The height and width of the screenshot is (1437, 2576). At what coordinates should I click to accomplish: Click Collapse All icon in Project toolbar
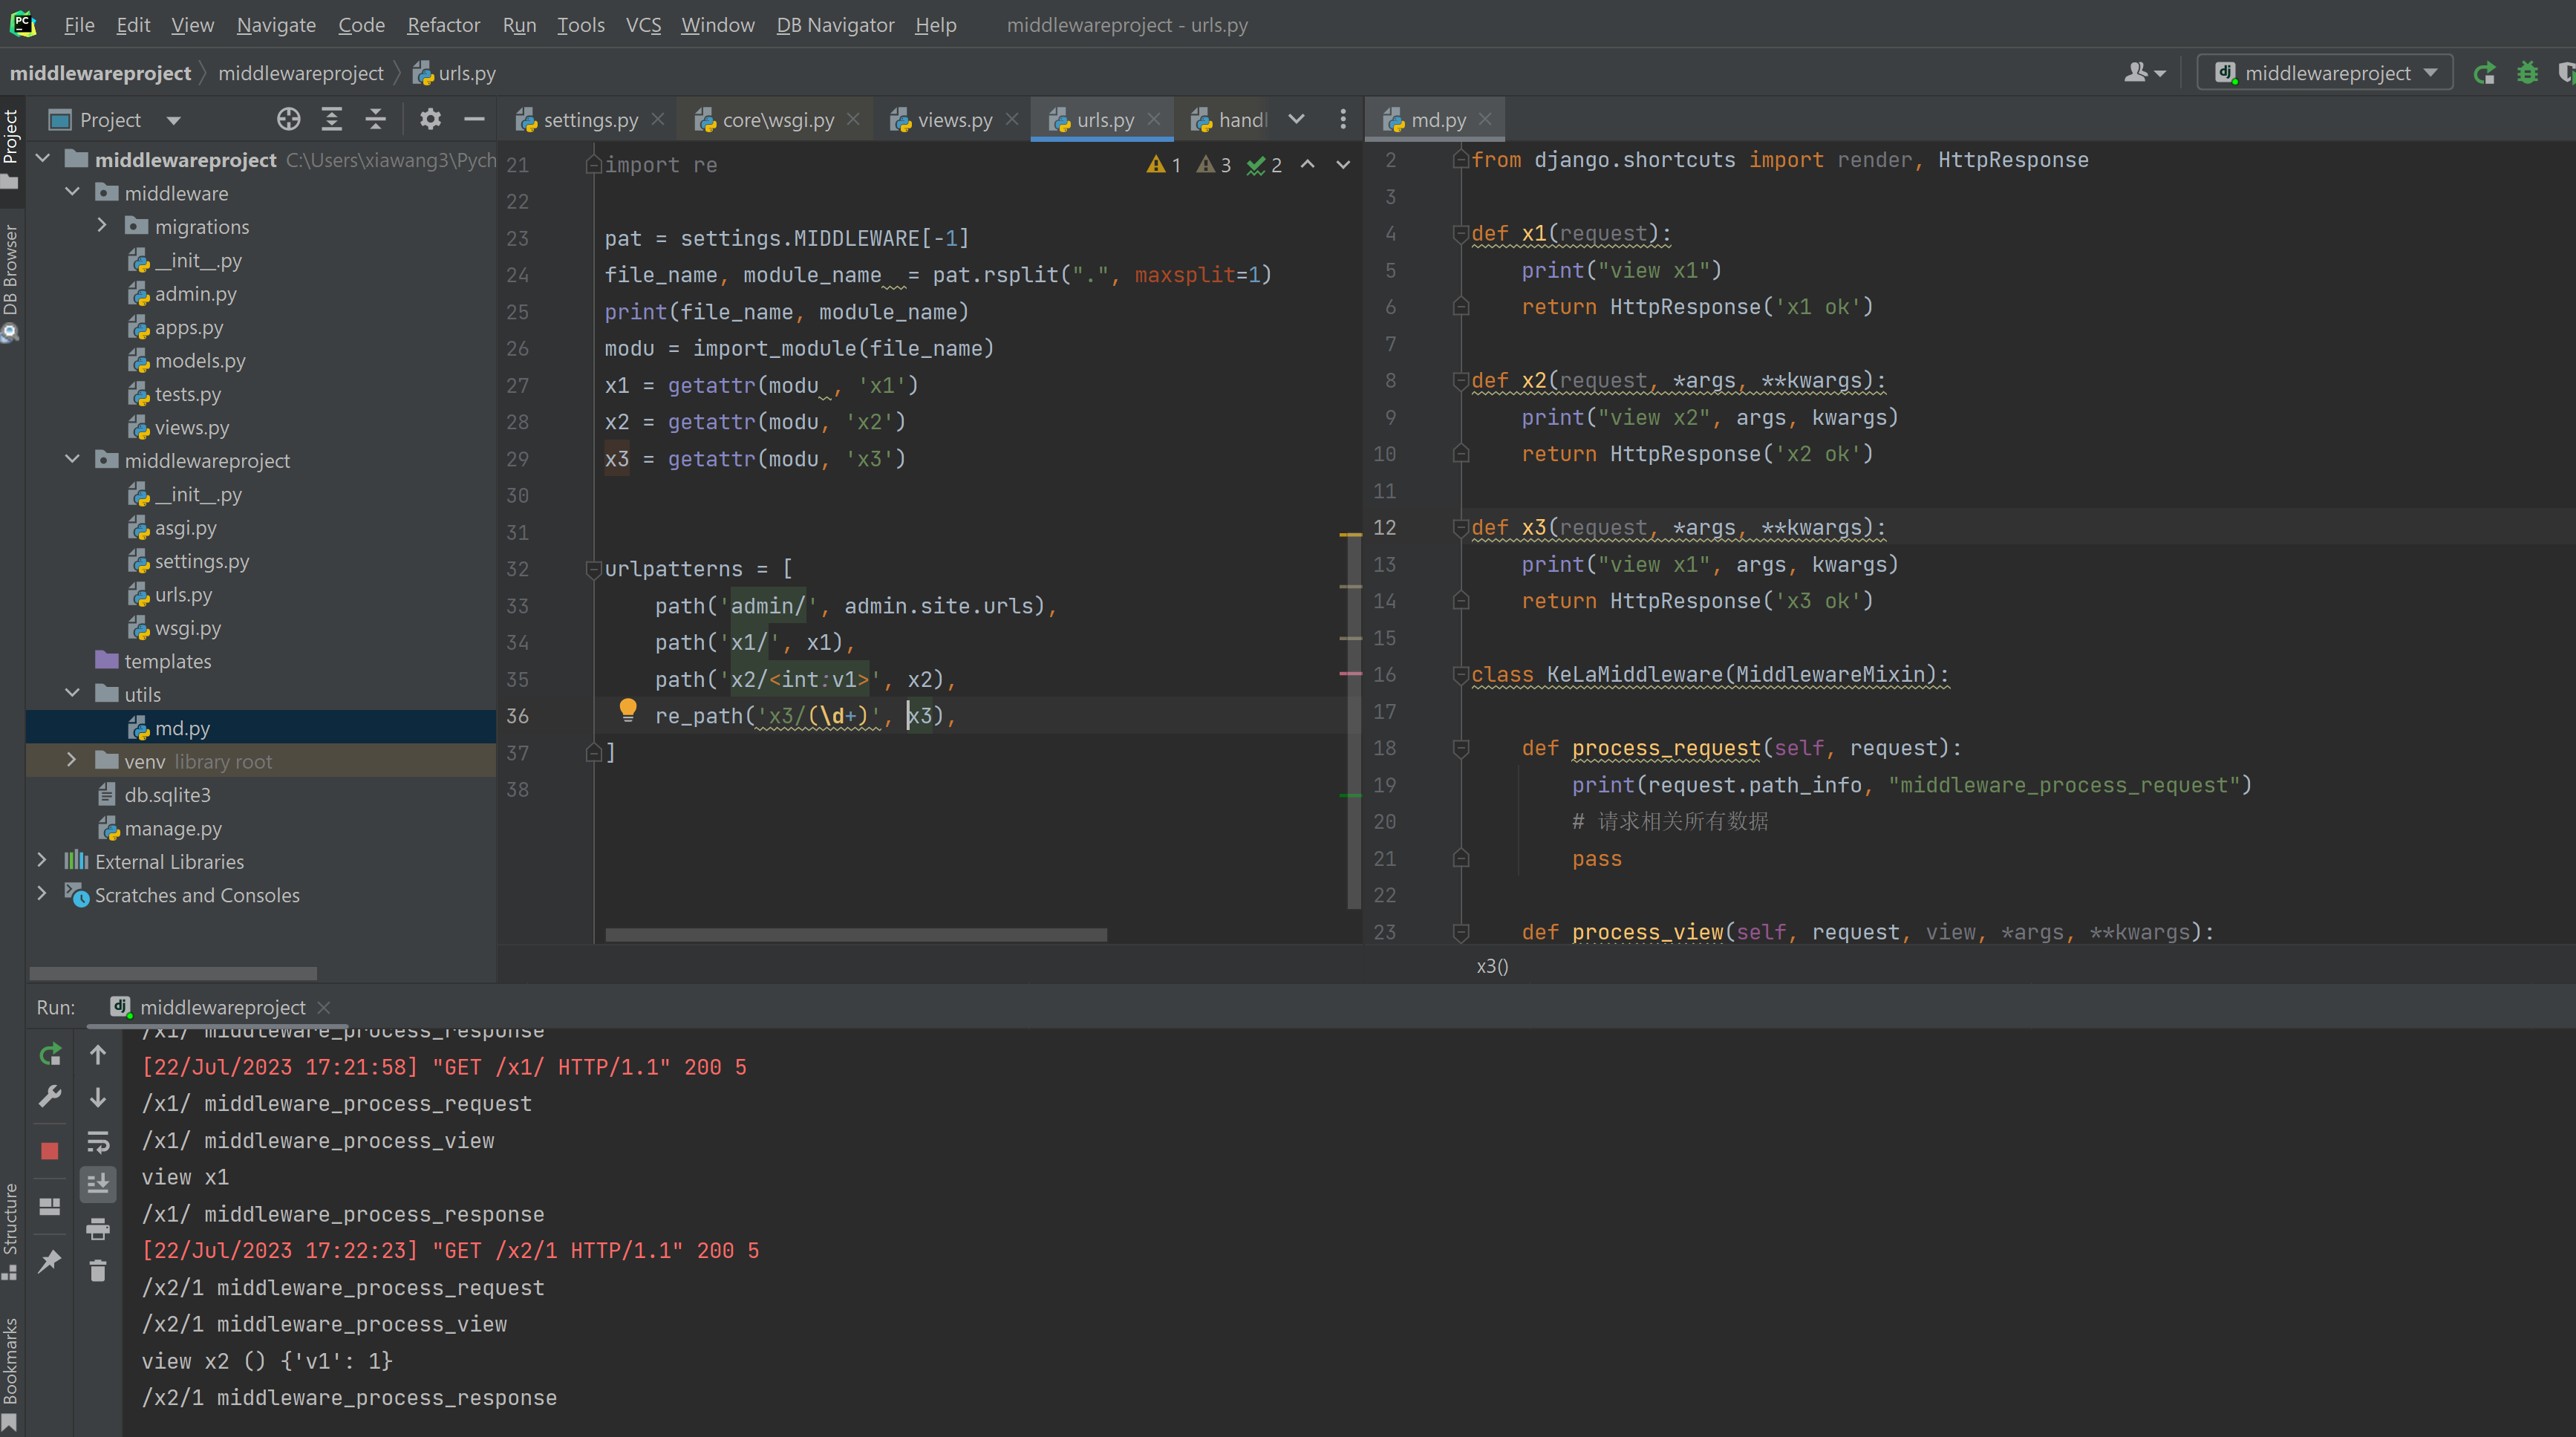coord(376,120)
